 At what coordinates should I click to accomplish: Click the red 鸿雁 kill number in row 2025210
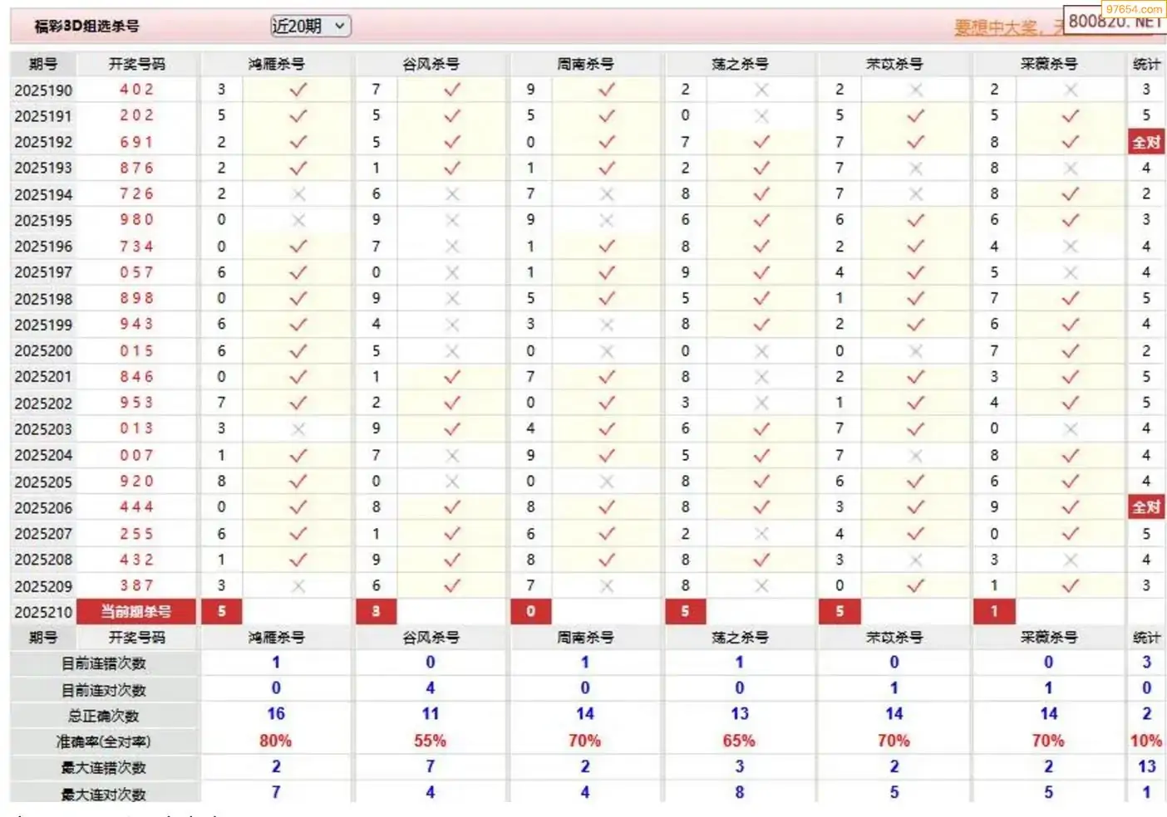[222, 612]
